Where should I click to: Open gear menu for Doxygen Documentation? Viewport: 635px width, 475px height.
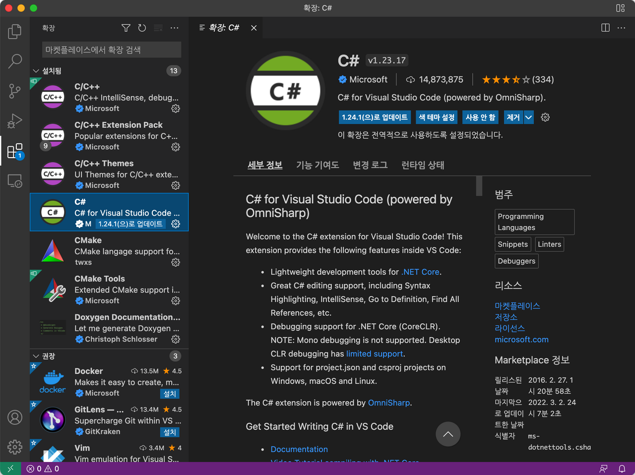(x=176, y=339)
